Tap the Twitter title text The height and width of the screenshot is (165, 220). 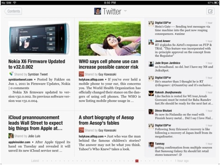tap(112, 11)
